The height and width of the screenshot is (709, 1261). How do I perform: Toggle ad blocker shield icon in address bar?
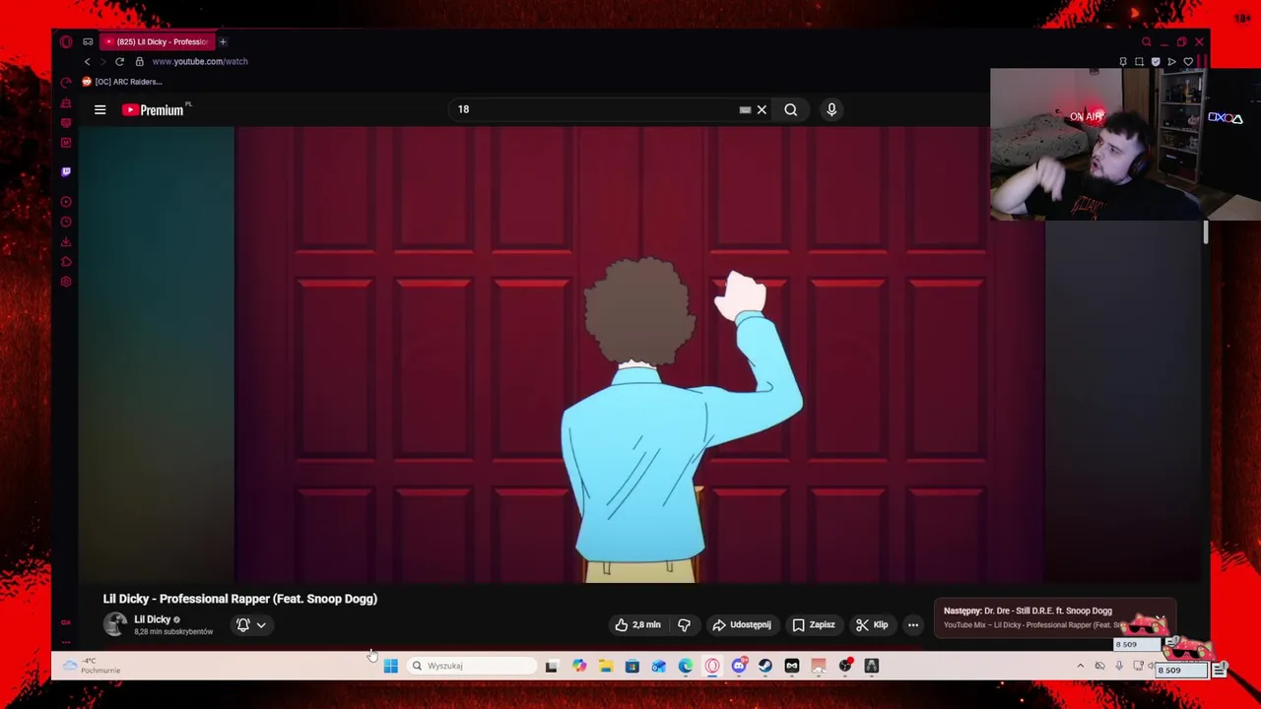pos(1156,62)
